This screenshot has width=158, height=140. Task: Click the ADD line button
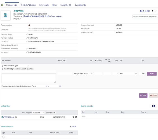click(x=152, y=74)
